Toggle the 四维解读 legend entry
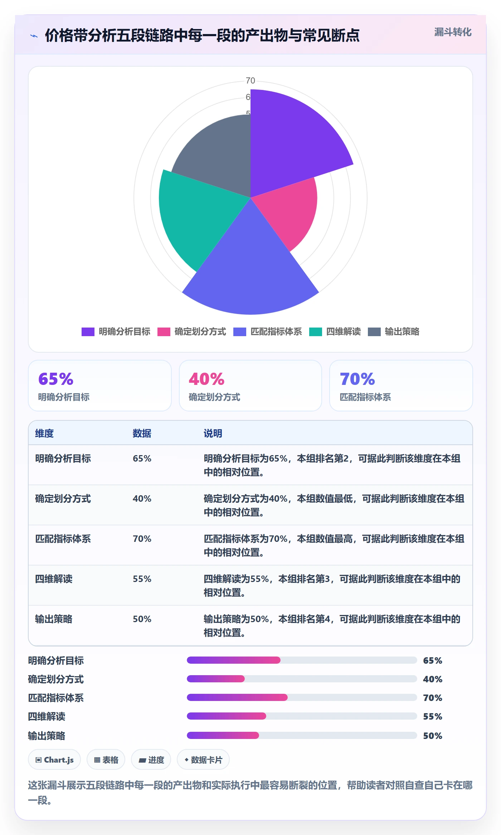 point(335,331)
